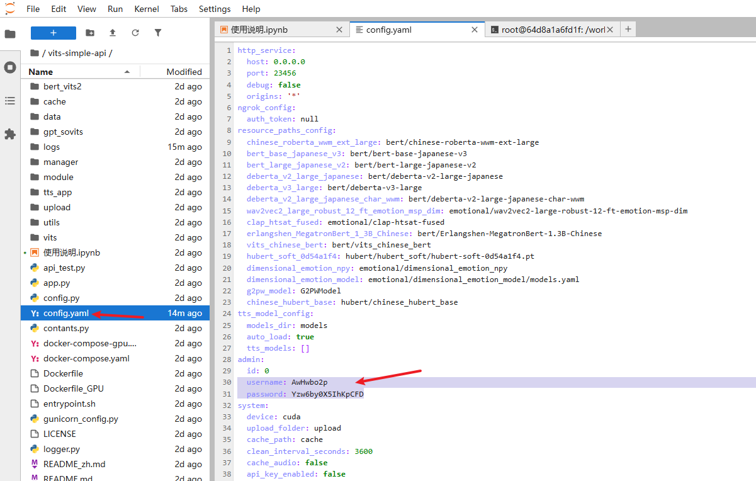The height and width of the screenshot is (481, 756).
Task: Select the data folder
Action: (x=115, y=116)
